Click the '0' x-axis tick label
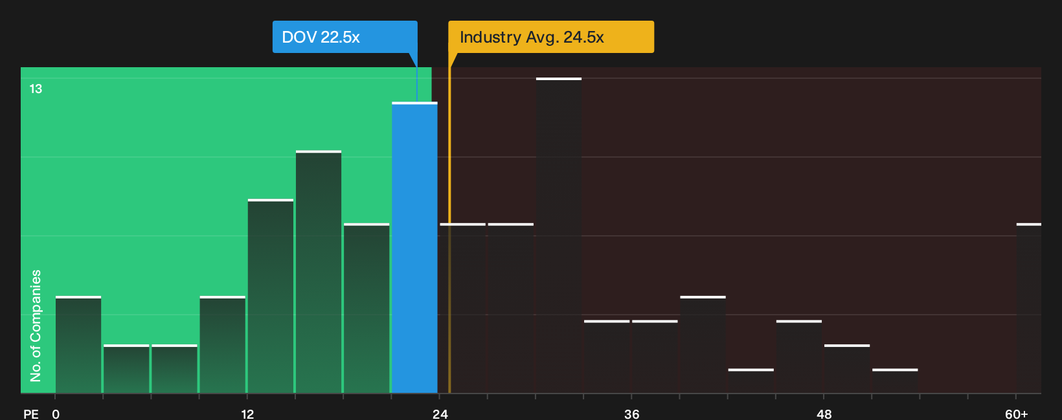The image size is (1062, 420). (x=56, y=414)
